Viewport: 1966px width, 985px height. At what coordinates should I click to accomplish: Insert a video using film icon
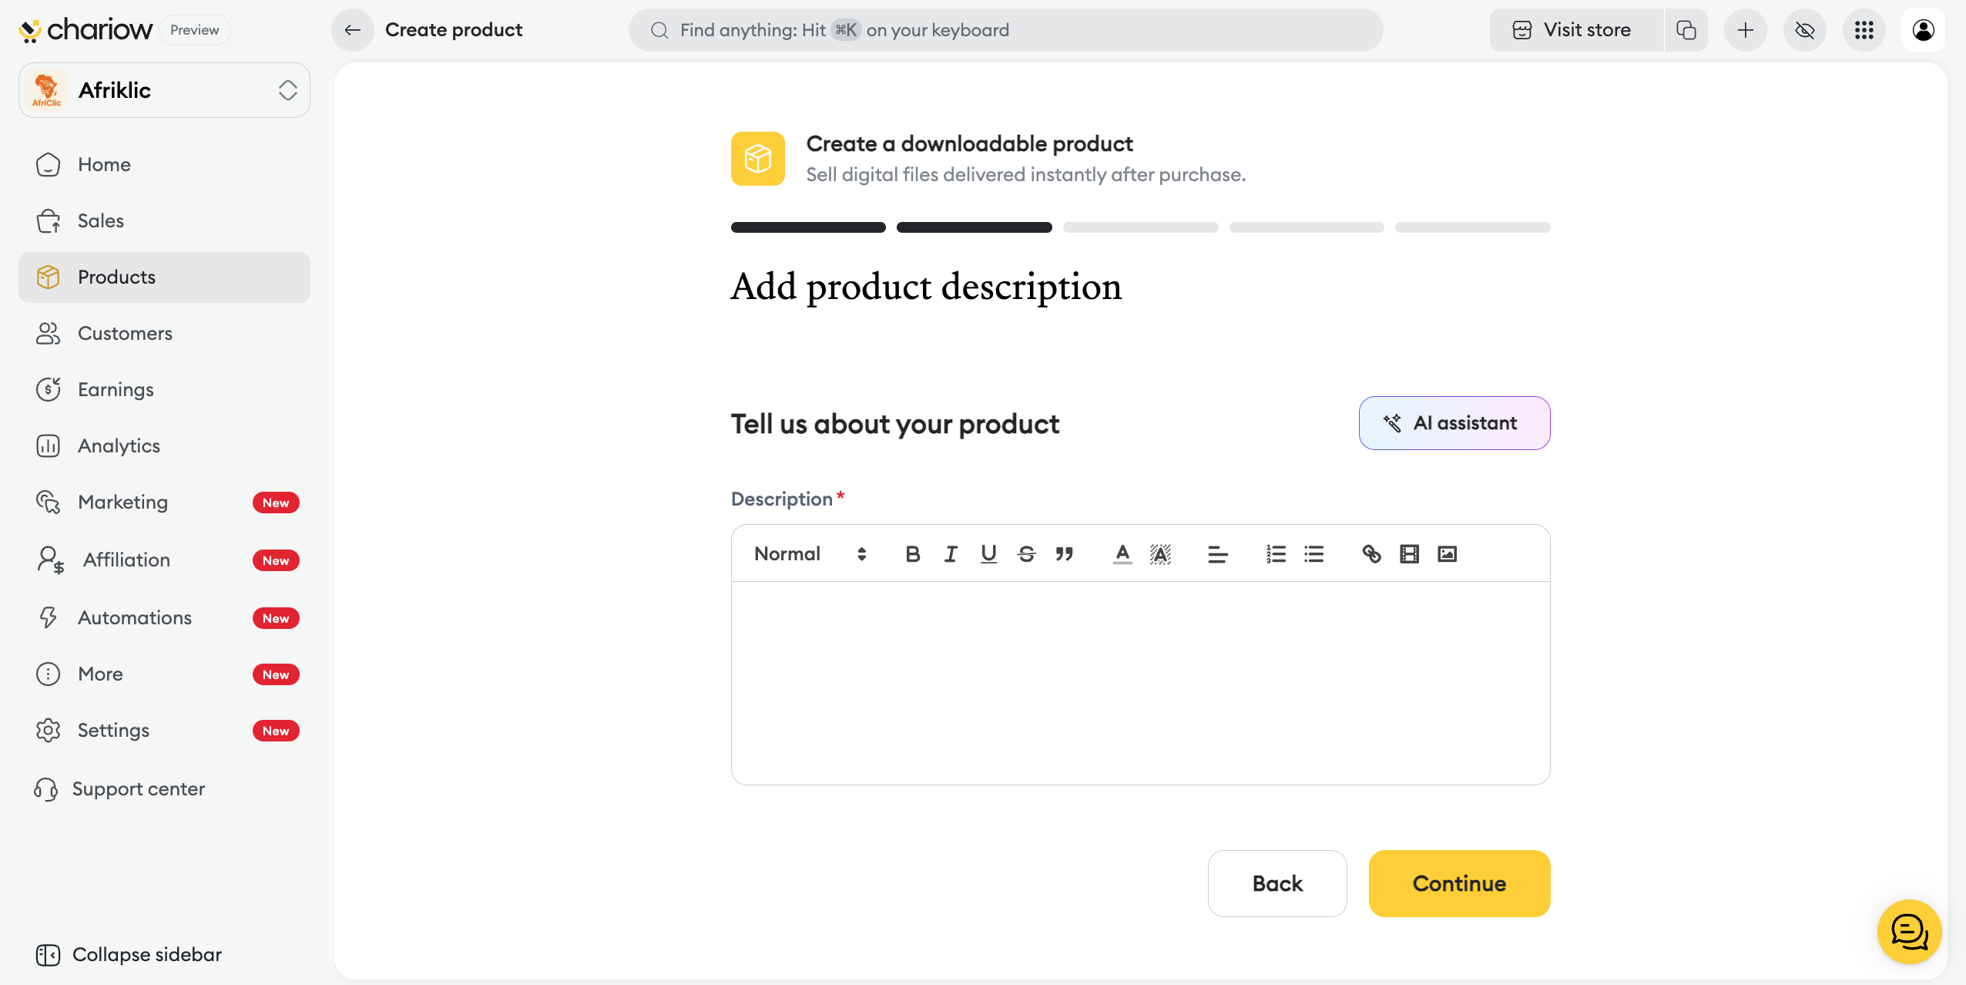[x=1409, y=553]
